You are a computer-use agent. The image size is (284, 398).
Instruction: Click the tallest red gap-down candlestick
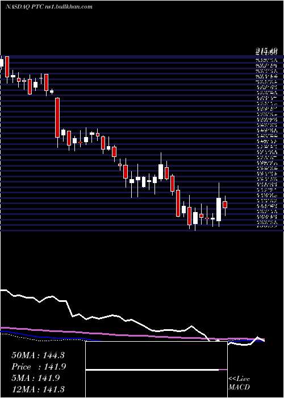pos(57,118)
